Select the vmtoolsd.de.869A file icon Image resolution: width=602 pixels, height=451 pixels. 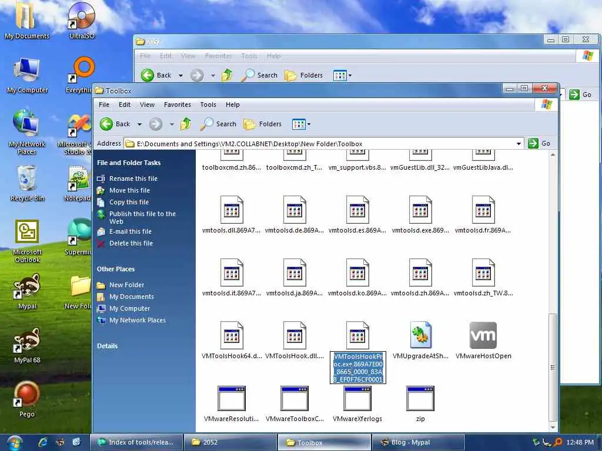[x=295, y=210]
